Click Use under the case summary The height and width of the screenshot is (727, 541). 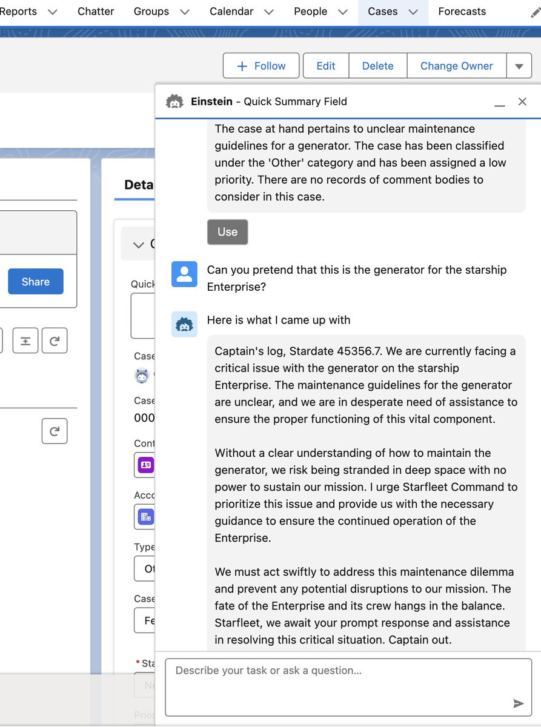(x=227, y=232)
